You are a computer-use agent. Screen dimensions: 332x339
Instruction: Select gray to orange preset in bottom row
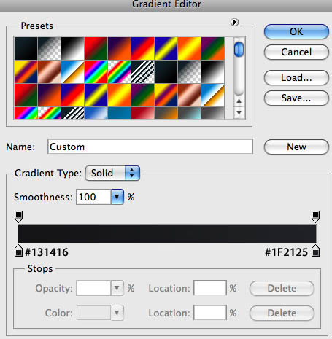tap(166, 113)
